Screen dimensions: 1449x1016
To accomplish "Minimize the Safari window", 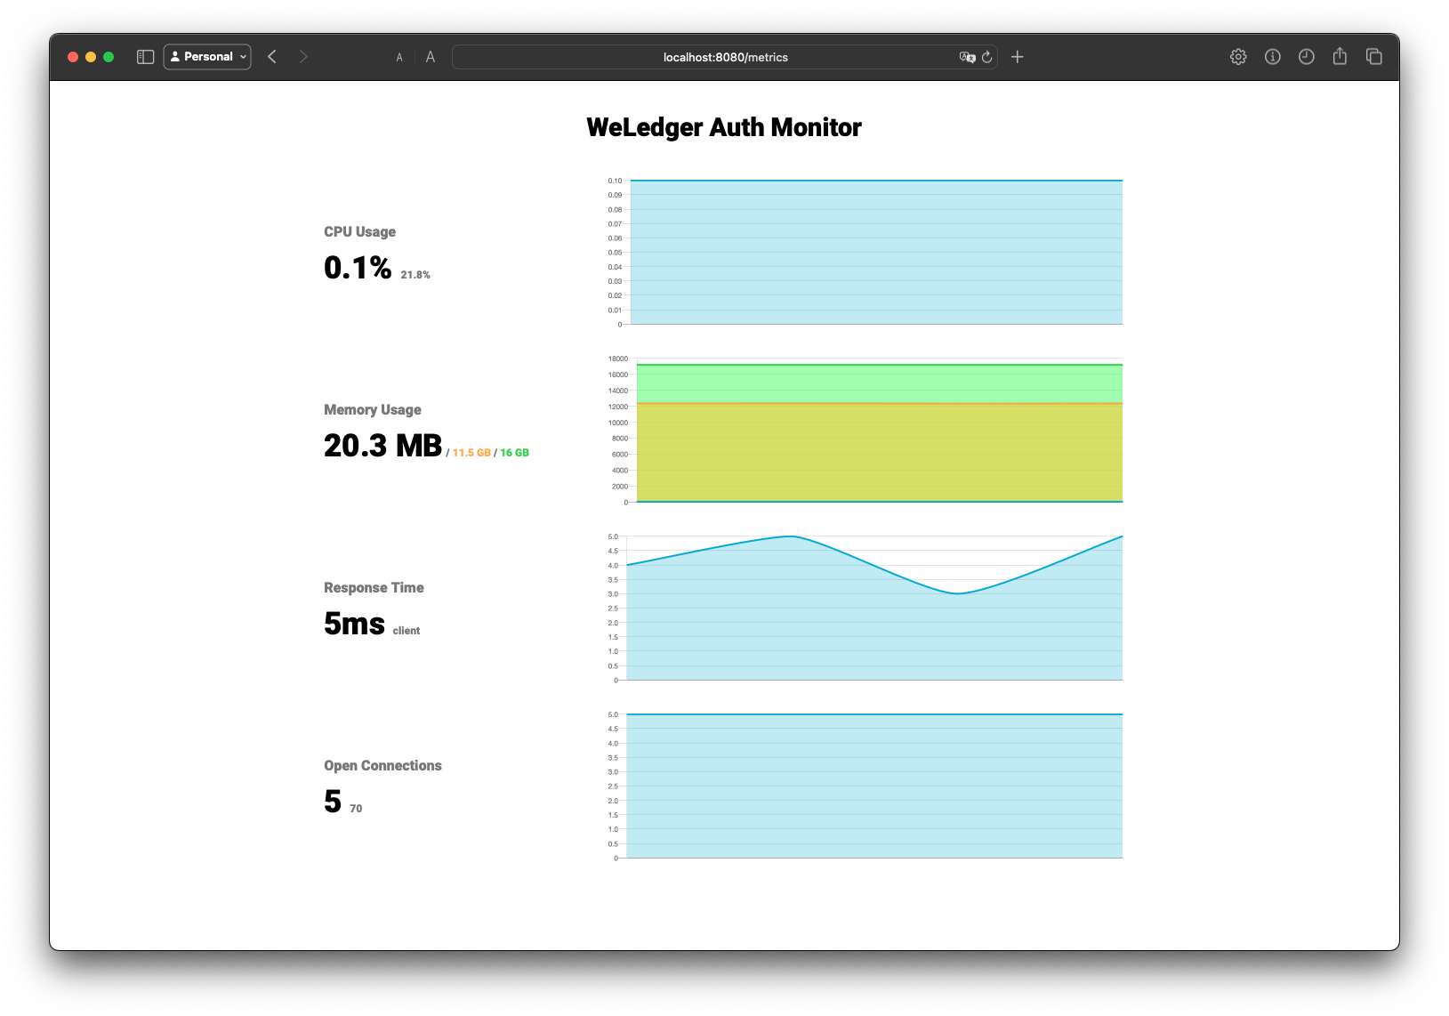I will [x=91, y=57].
